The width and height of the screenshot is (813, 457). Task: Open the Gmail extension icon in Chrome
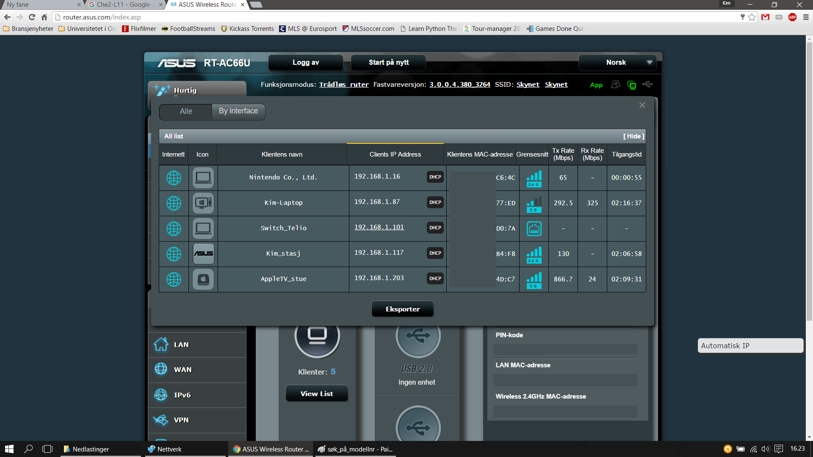[765, 17]
